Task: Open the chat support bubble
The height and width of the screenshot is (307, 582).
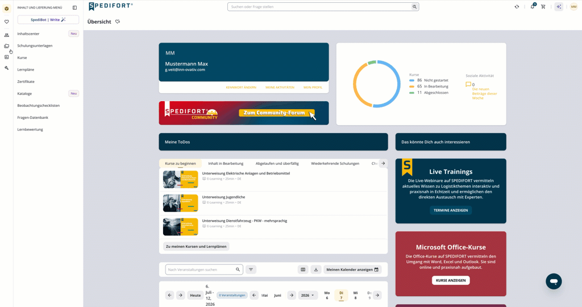Action: click(554, 281)
